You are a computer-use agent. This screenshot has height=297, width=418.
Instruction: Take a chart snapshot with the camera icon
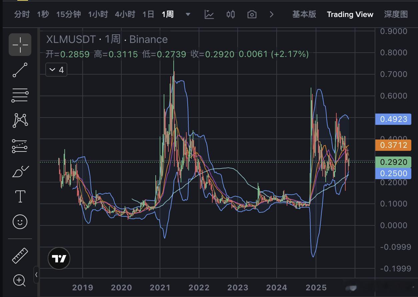pos(252,14)
